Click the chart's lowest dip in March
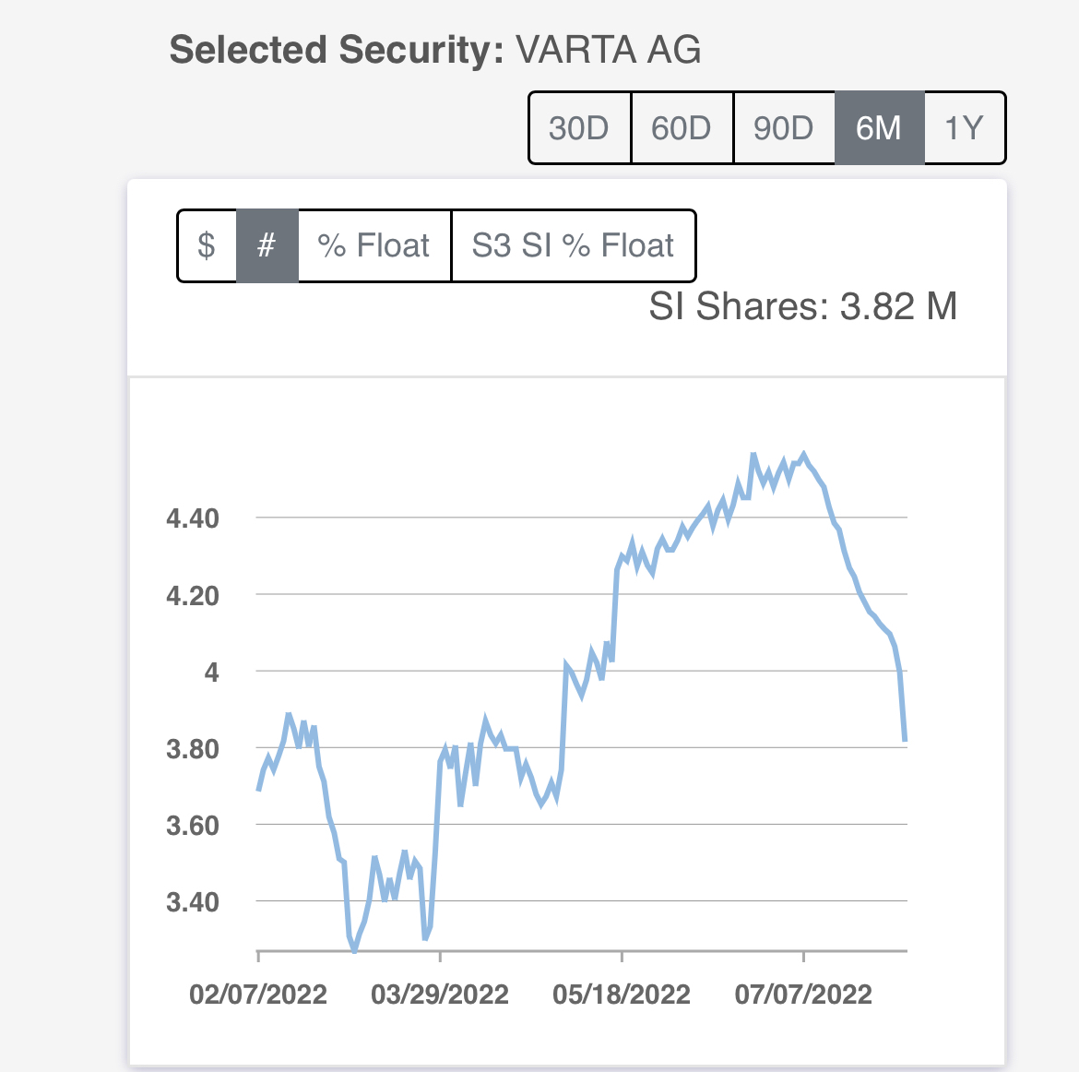 (x=352, y=950)
